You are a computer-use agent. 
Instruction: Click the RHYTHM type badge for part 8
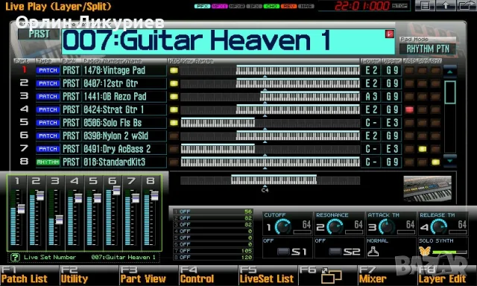click(48, 162)
